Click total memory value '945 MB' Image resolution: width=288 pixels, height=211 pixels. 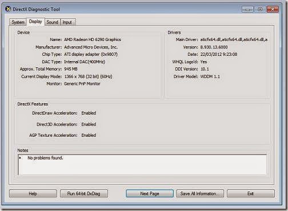(71, 69)
